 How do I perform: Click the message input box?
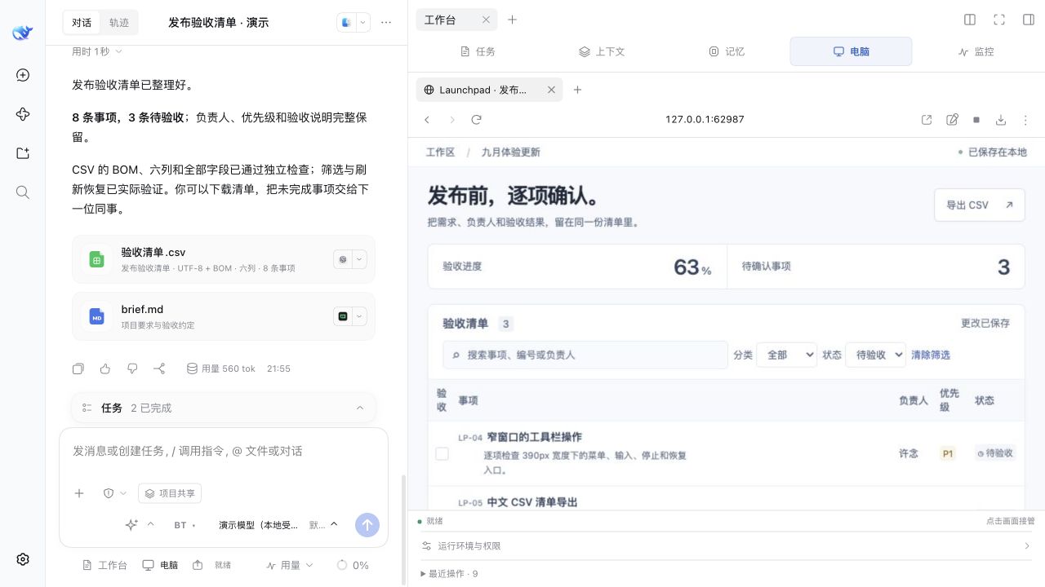tap(224, 451)
